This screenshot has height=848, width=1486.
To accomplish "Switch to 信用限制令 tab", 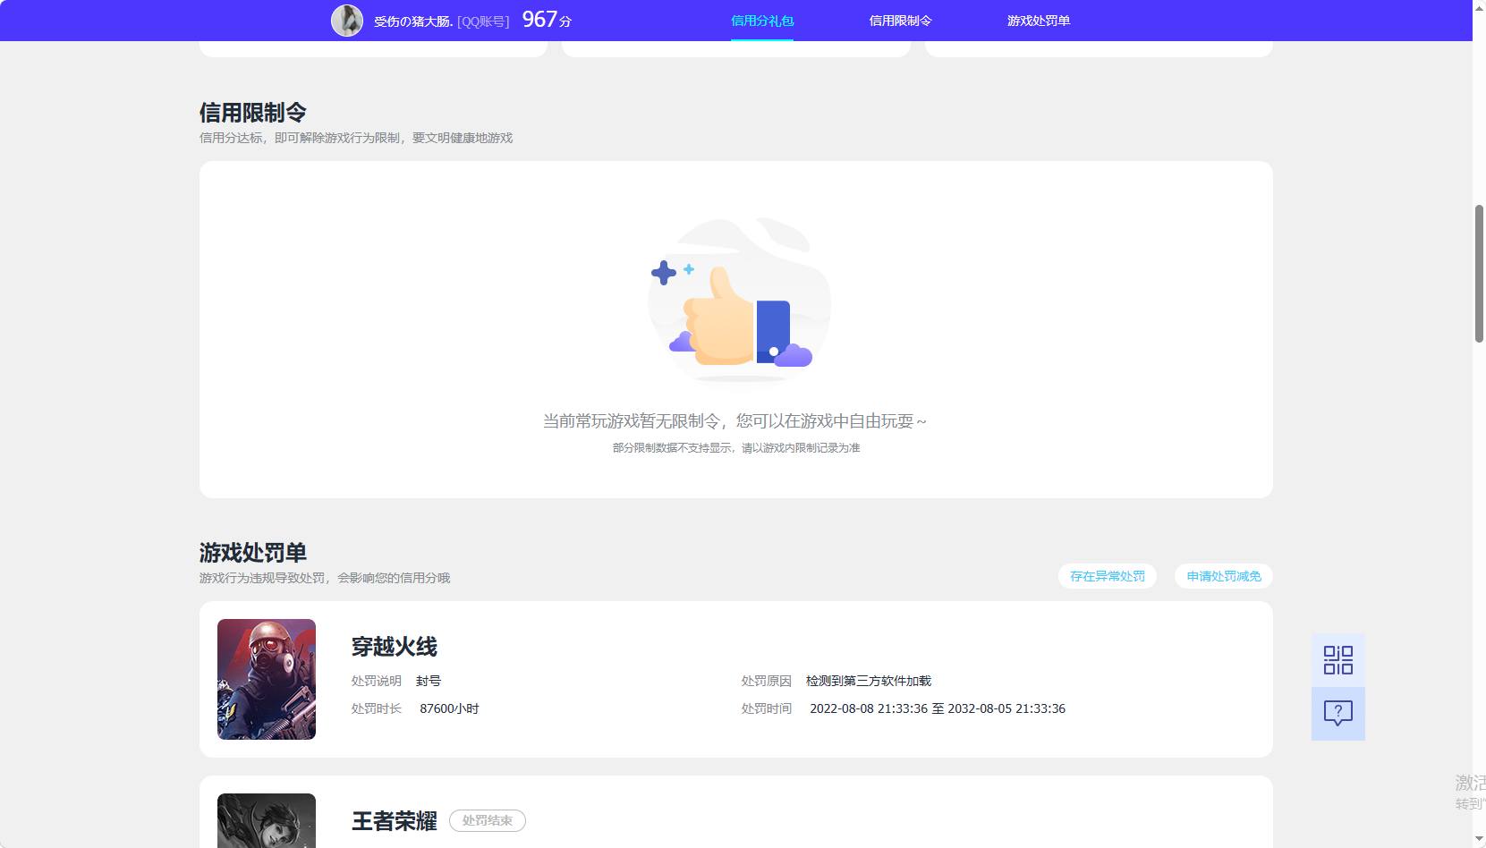I will point(900,21).
